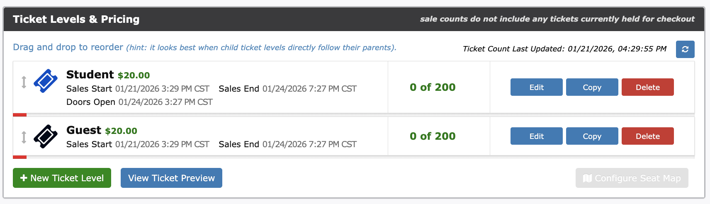Delete the Guest ticket level
The height and width of the screenshot is (204, 710).
(647, 136)
